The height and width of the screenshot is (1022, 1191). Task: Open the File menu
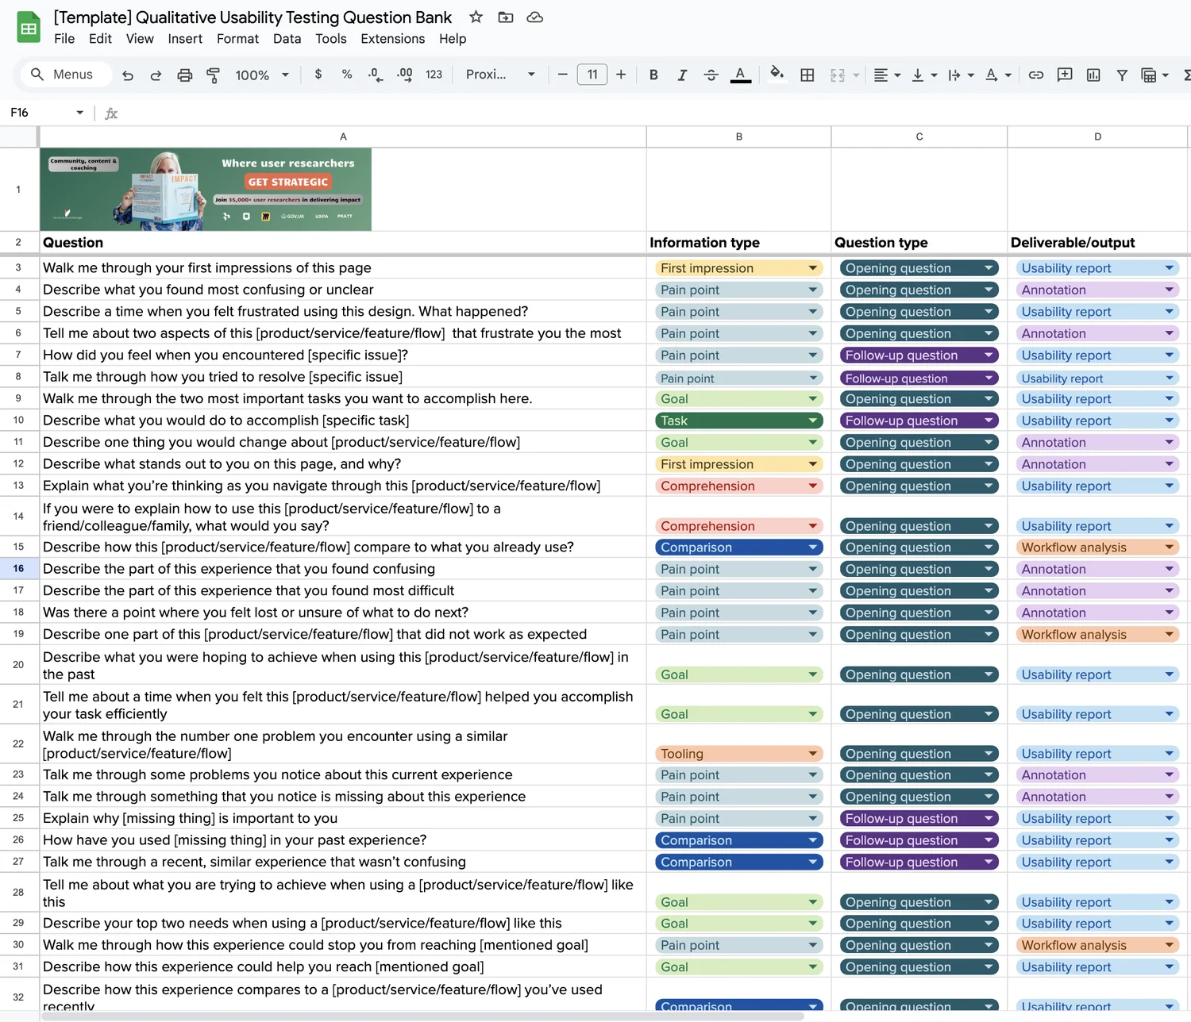[64, 39]
